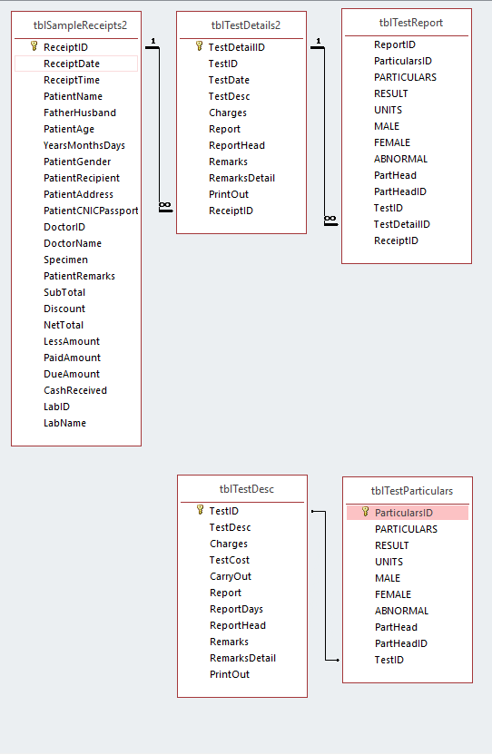Click the key icon next to TestDetailID in tblTestDetails2
492x755 pixels.
pos(199,46)
